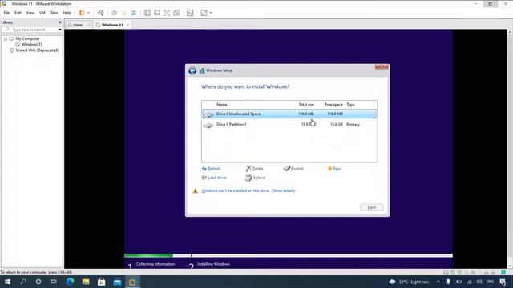
Task: Open the Windows Start menu
Action: coord(7,282)
